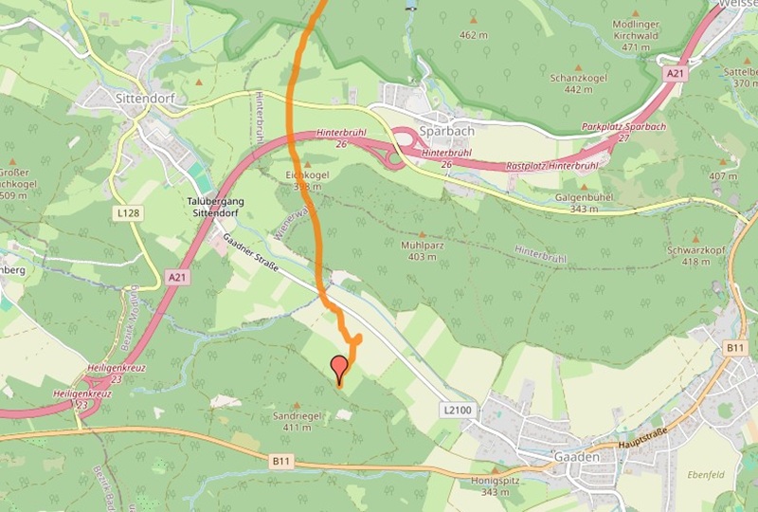This screenshot has width=758, height=512.
Task: Click the Rastplatz Hinterbrühl label
Action: click(x=552, y=166)
